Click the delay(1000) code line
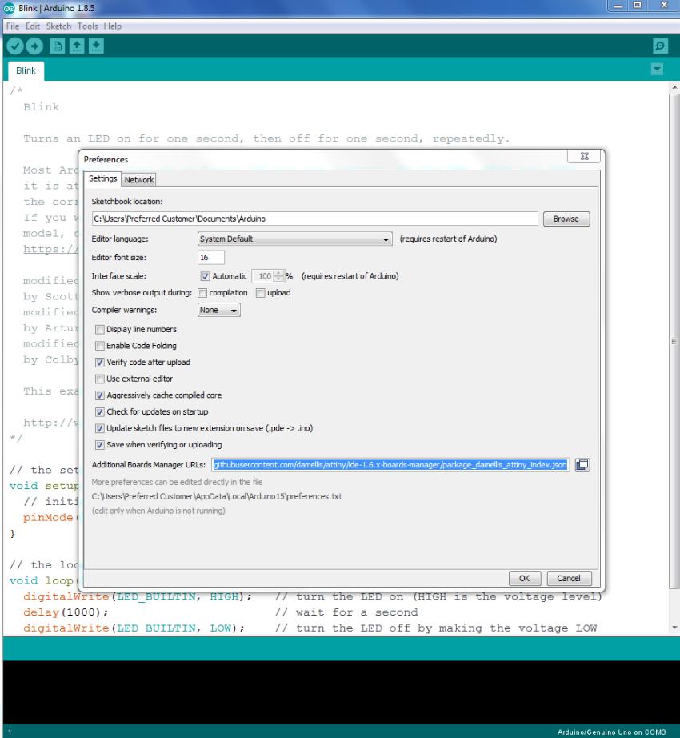The image size is (680, 738). point(66,612)
